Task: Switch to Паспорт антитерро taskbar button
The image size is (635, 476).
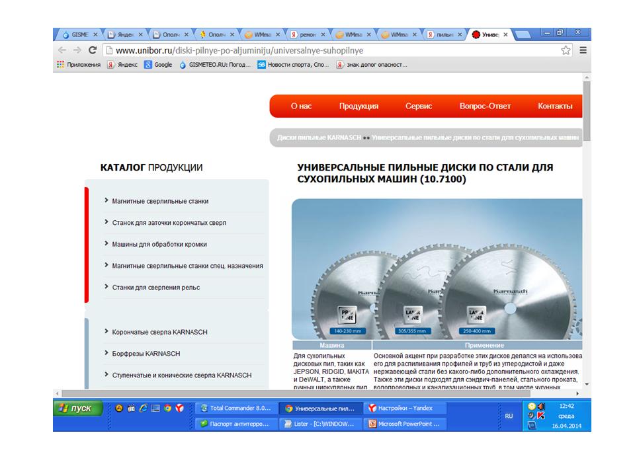Action: click(237, 424)
